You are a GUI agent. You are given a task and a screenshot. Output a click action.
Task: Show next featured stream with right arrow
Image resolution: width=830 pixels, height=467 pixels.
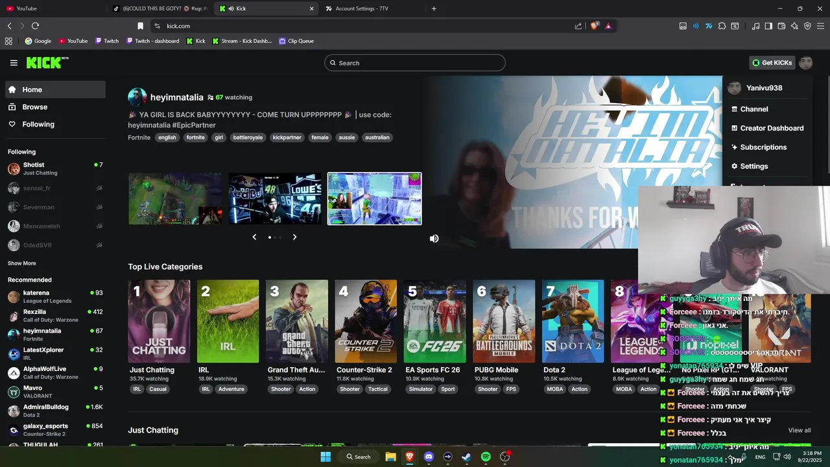pos(294,237)
